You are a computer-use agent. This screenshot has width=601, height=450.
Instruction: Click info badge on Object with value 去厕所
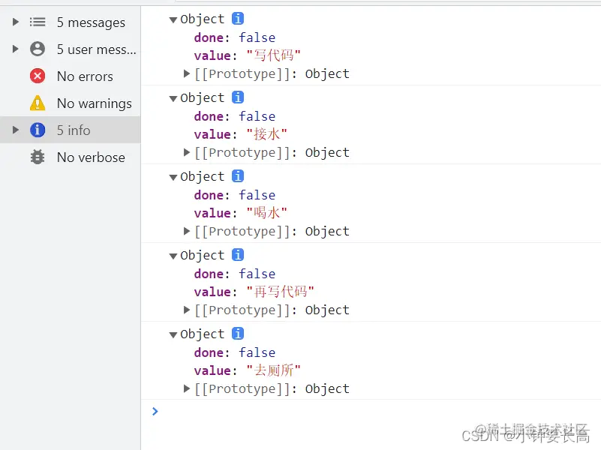coord(238,334)
